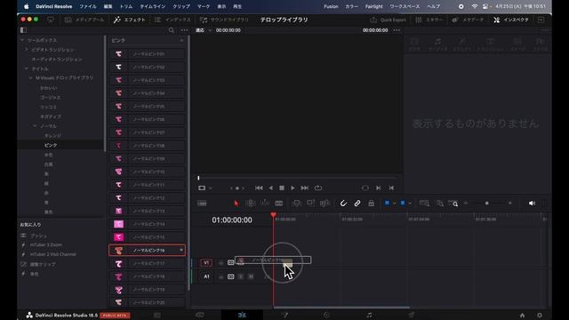Open flag color dropdown arrow

pos(394,204)
